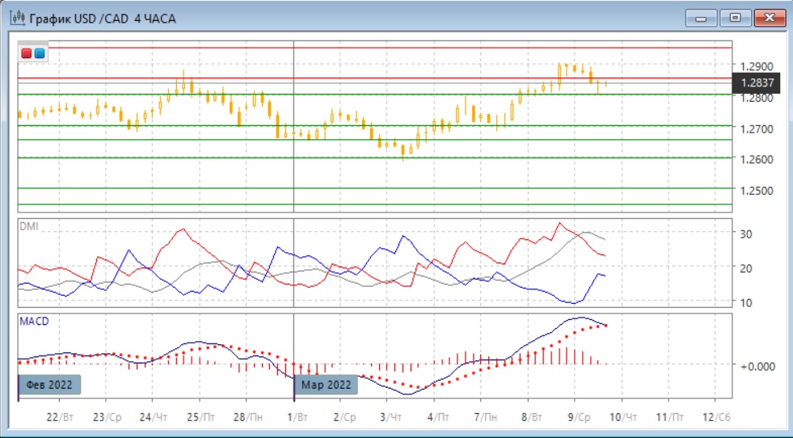Maximize the USD/CAD chart window

point(735,18)
